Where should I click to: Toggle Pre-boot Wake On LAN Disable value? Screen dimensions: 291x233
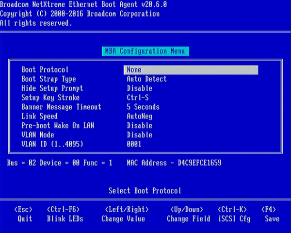tap(140, 126)
